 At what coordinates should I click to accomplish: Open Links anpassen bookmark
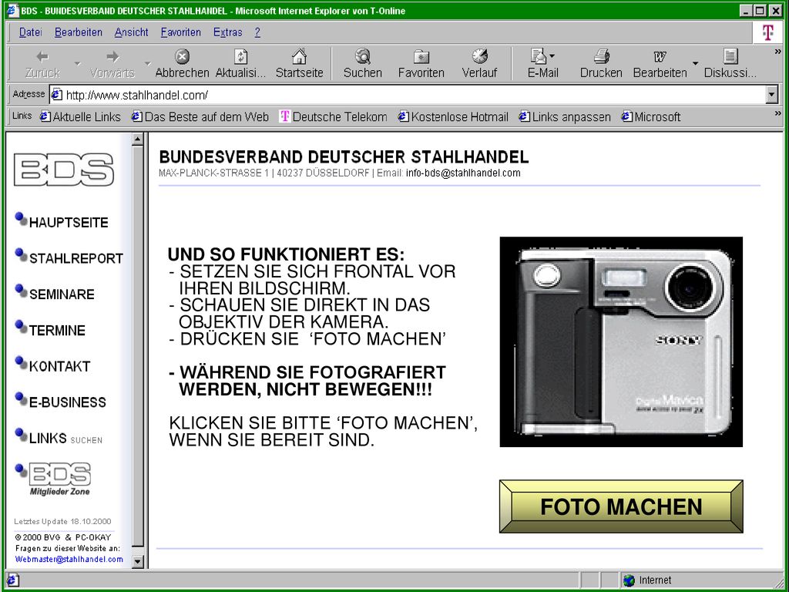565,117
